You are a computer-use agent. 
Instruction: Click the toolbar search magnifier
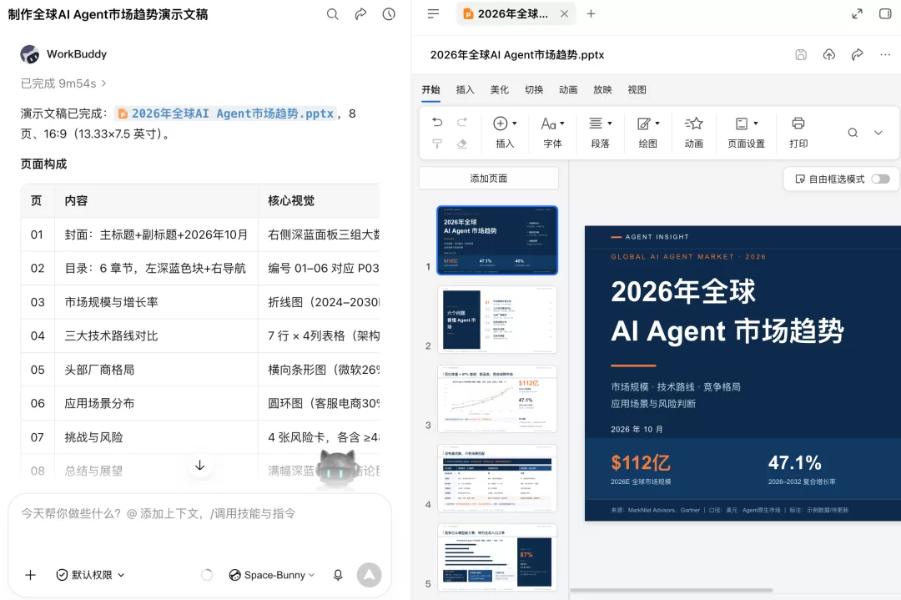pos(853,133)
